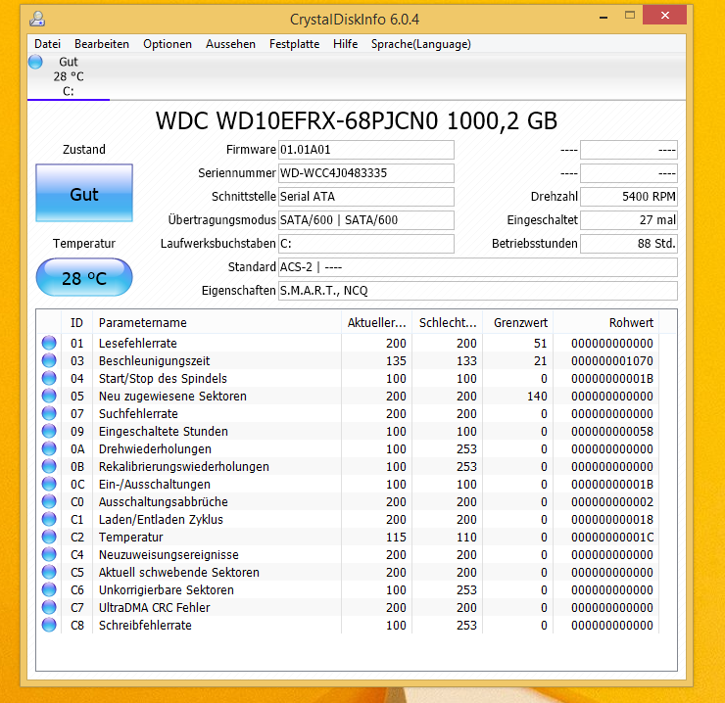Open the Optionen menu

(x=168, y=44)
